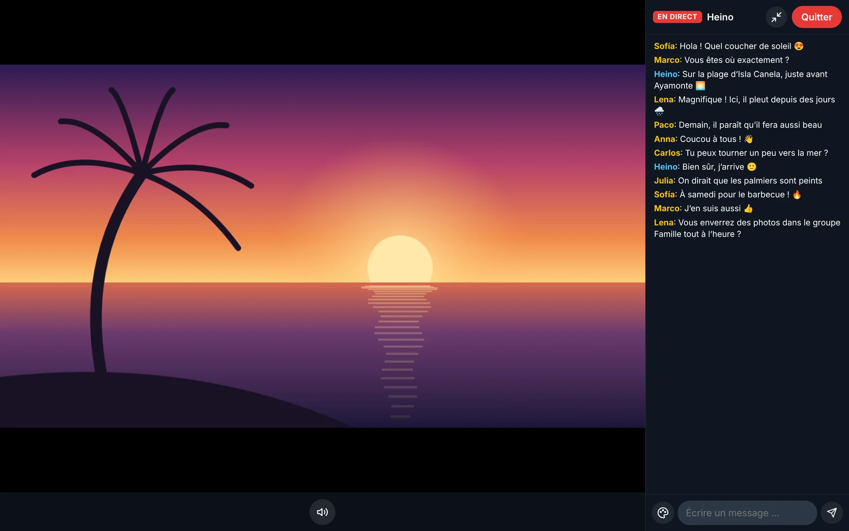Open the chat theme palette icon
This screenshot has width=849, height=531.
[x=663, y=513]
